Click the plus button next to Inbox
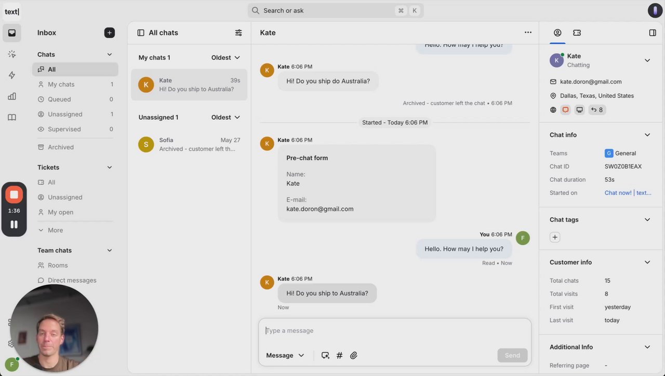Screen dimensions: 665x376 coord(110,33)
